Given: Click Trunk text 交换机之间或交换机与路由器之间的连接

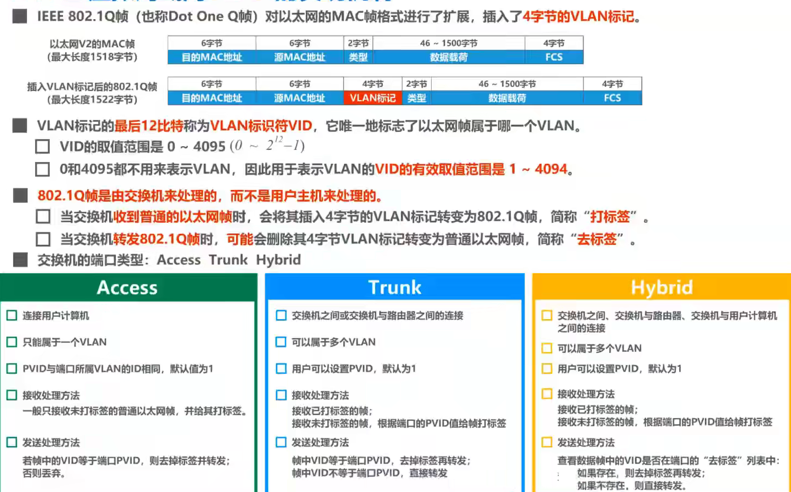Looking at the screenshot, I should tap(377, 316).
